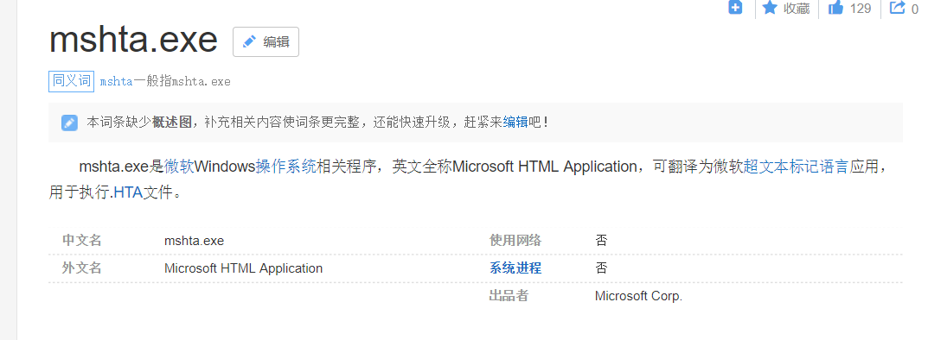
Task: Click the 使用网络 label
Action: point(515,240)
